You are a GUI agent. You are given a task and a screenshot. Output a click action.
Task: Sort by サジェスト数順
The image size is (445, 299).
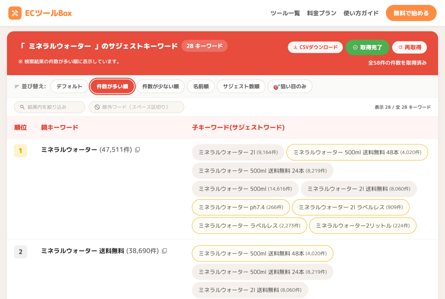[x=241, y=87]
